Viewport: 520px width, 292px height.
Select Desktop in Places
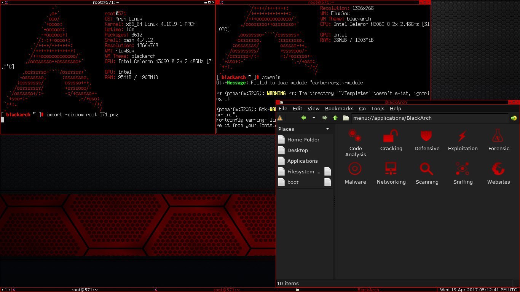coord(298,150)
